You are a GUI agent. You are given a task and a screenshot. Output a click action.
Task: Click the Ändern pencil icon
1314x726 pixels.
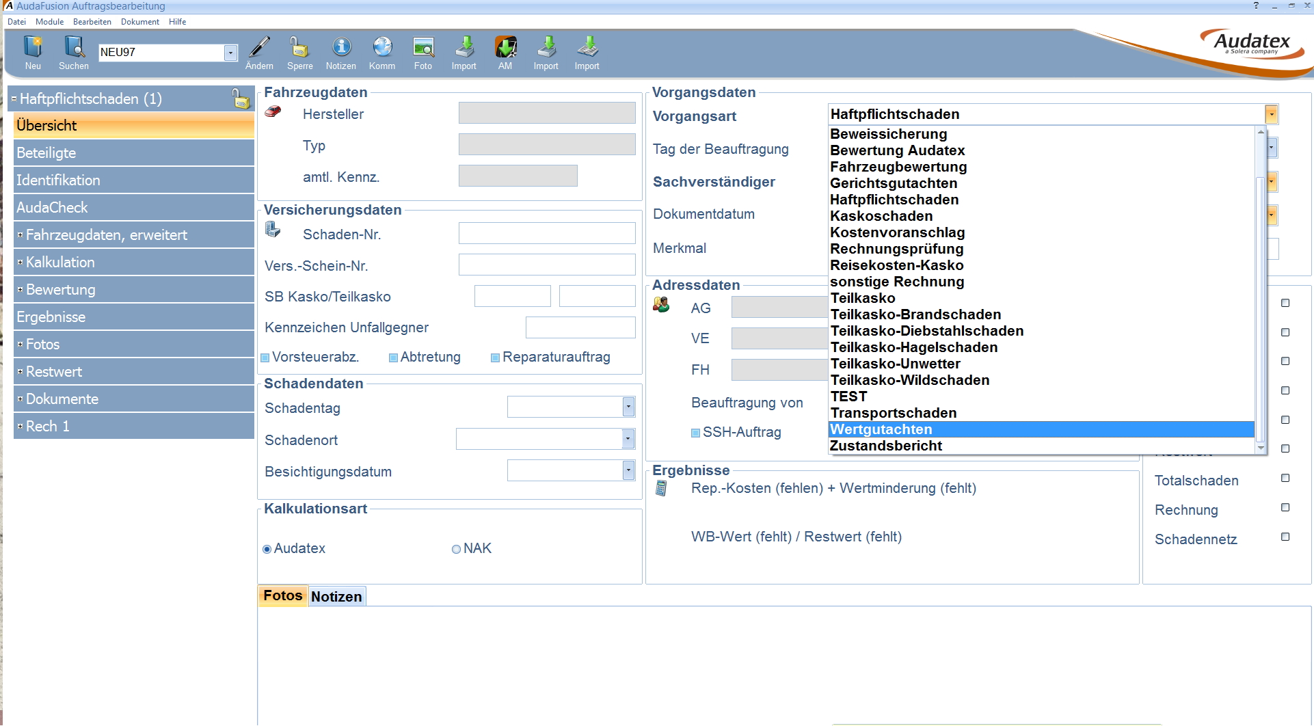[x=259, y=47]
